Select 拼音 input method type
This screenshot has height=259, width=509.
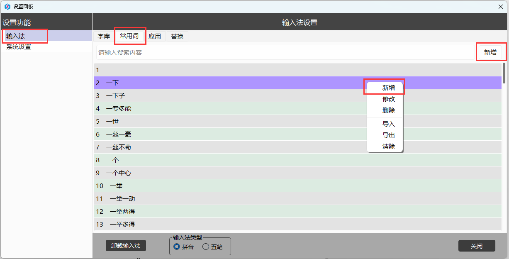177,247
